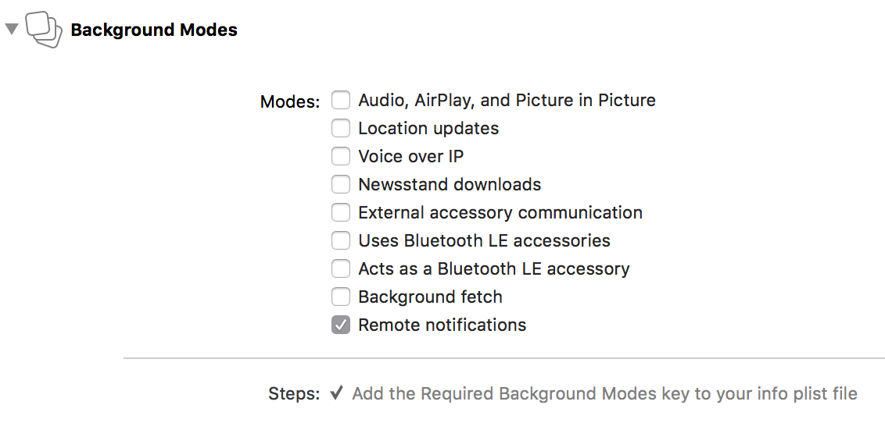The width and height of the screenshot is (885, 423).
Task: Click the Voice over IP label text
Action: [x=411, y=157]
